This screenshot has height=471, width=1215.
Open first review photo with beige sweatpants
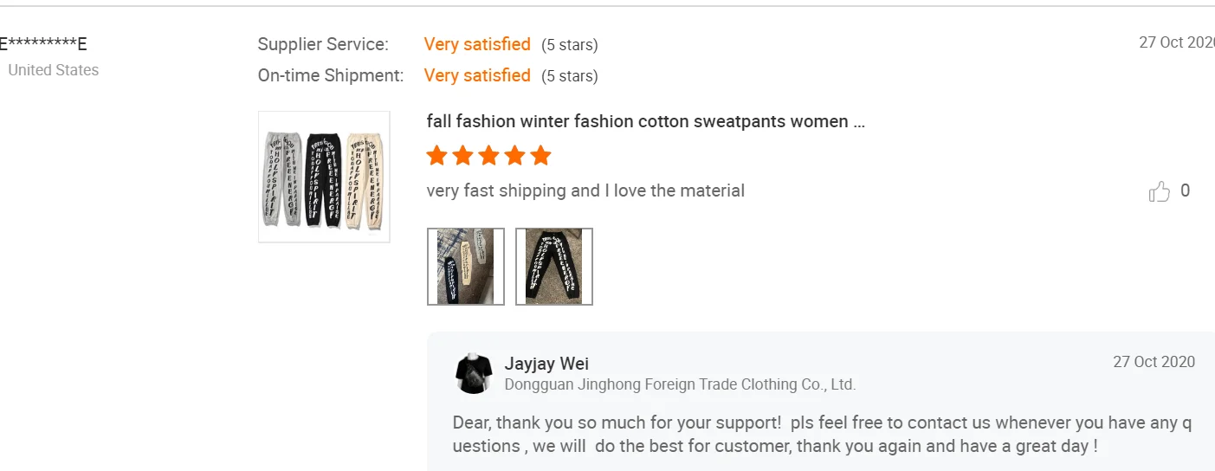[466, 267]
